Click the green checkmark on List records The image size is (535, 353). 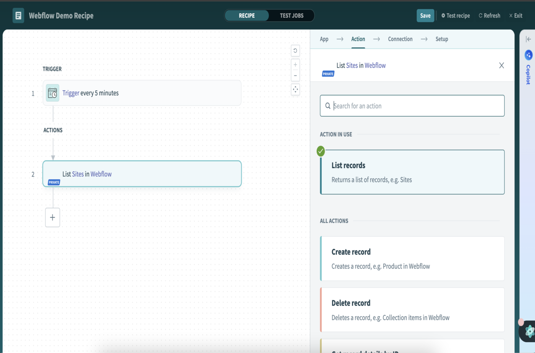(321, 151)
